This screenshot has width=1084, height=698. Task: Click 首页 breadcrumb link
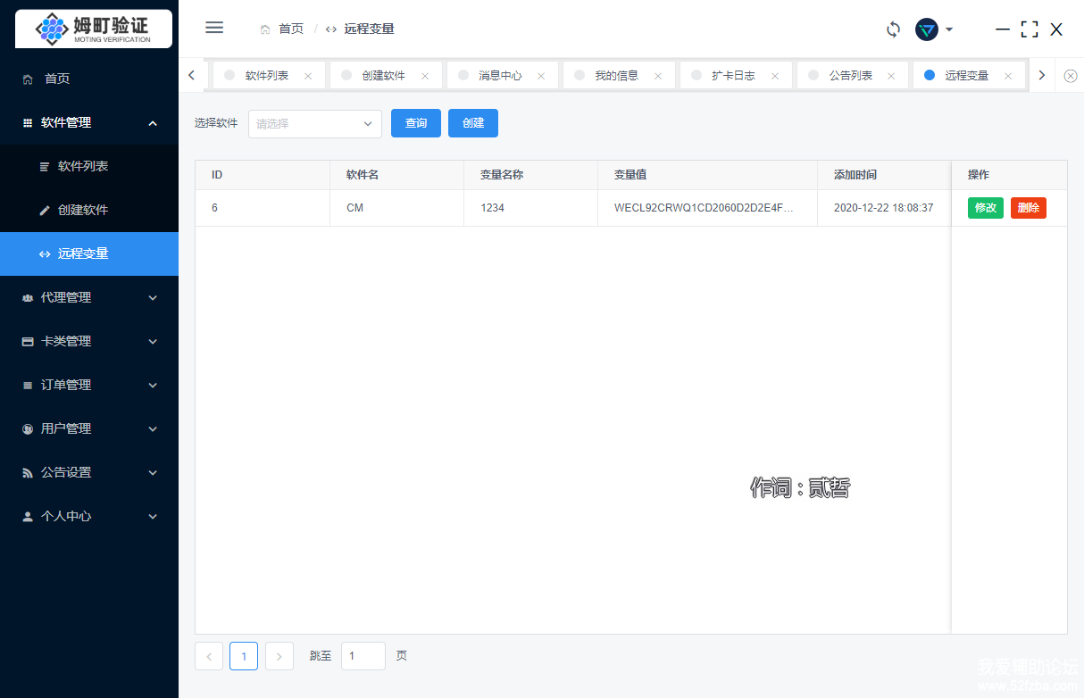[x=291, y=29]
